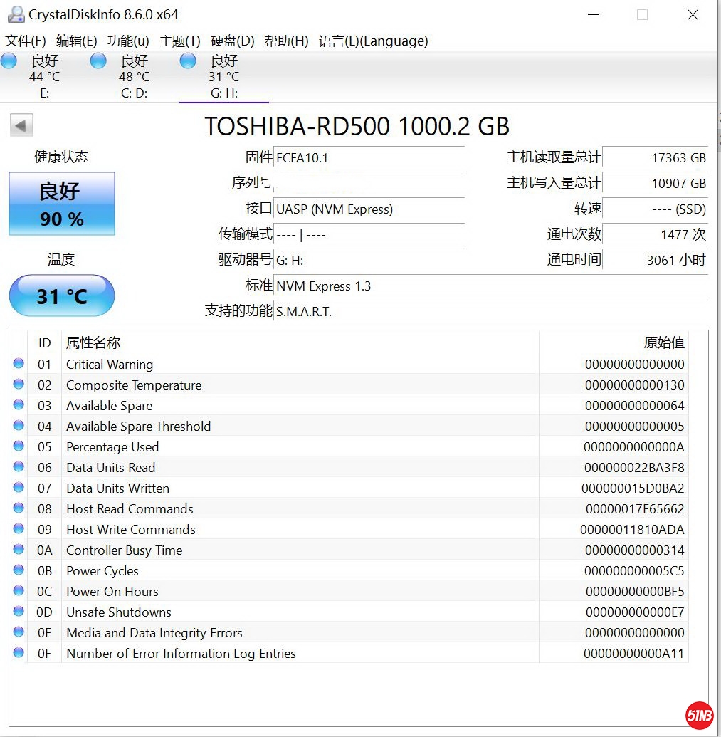Click the 属性名称 column header
The height and width of the screenshot is (737, 721).
point(93,343)
